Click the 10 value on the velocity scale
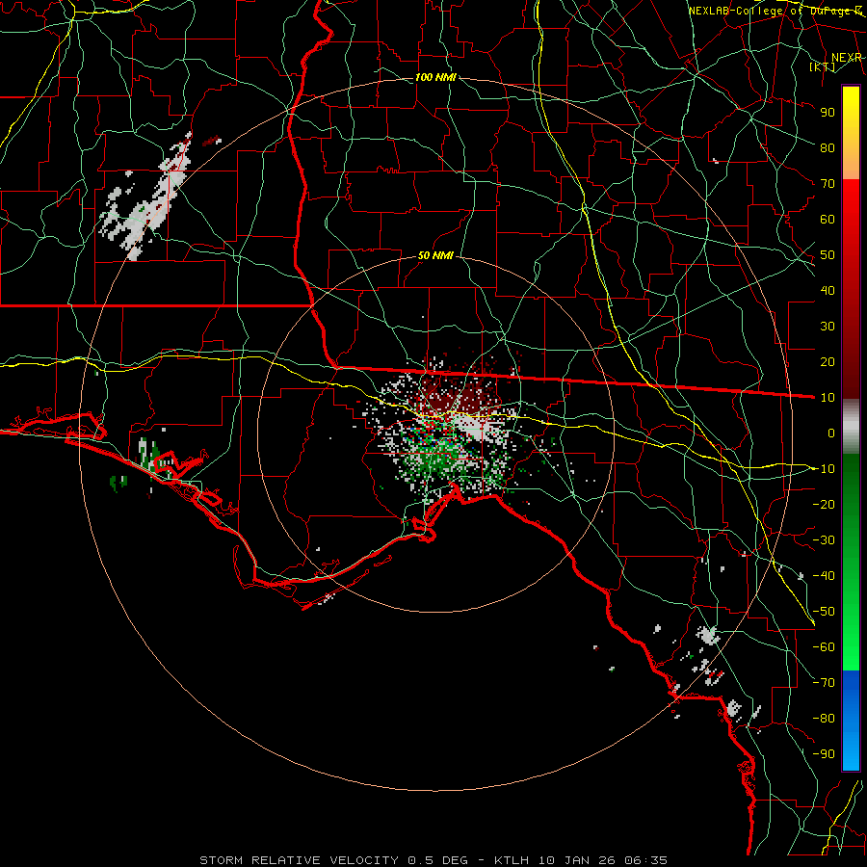This screenshot has height=867, width=867. click(x=828, y=398)
